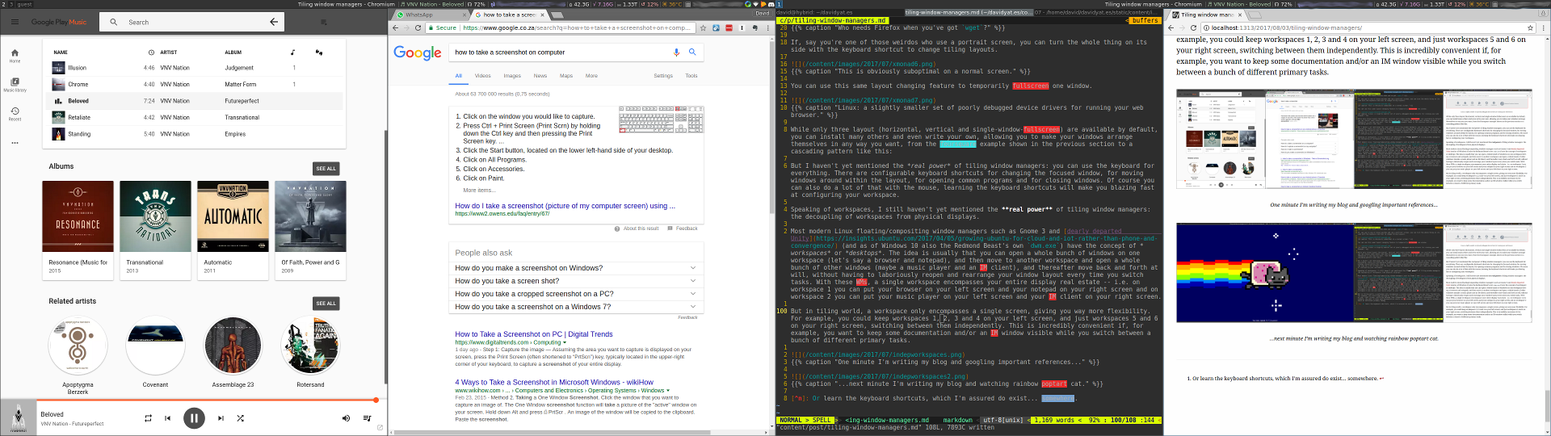Click the play count note column header icon
The height and width of the screenshot is (436, 1551).
point(292,52)
